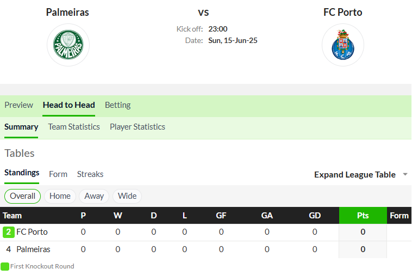Select the Home standings filter
The width and height of the screenshot is (412, 275).
pos(60,196)
